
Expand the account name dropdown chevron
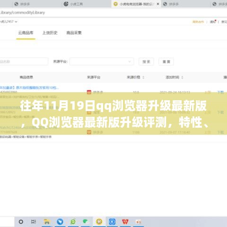pos(16,22)
